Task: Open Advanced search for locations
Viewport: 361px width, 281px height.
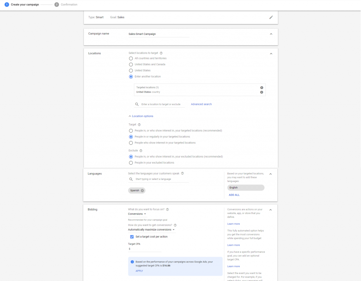Action: pyautogui.click(x=201, y=104)
